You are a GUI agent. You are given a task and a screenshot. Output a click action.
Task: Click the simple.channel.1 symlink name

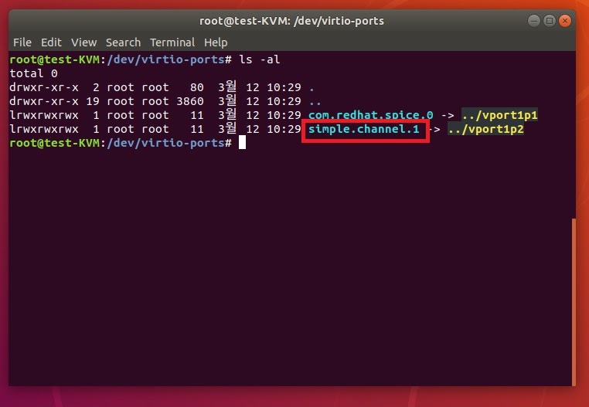coord(363,129)
